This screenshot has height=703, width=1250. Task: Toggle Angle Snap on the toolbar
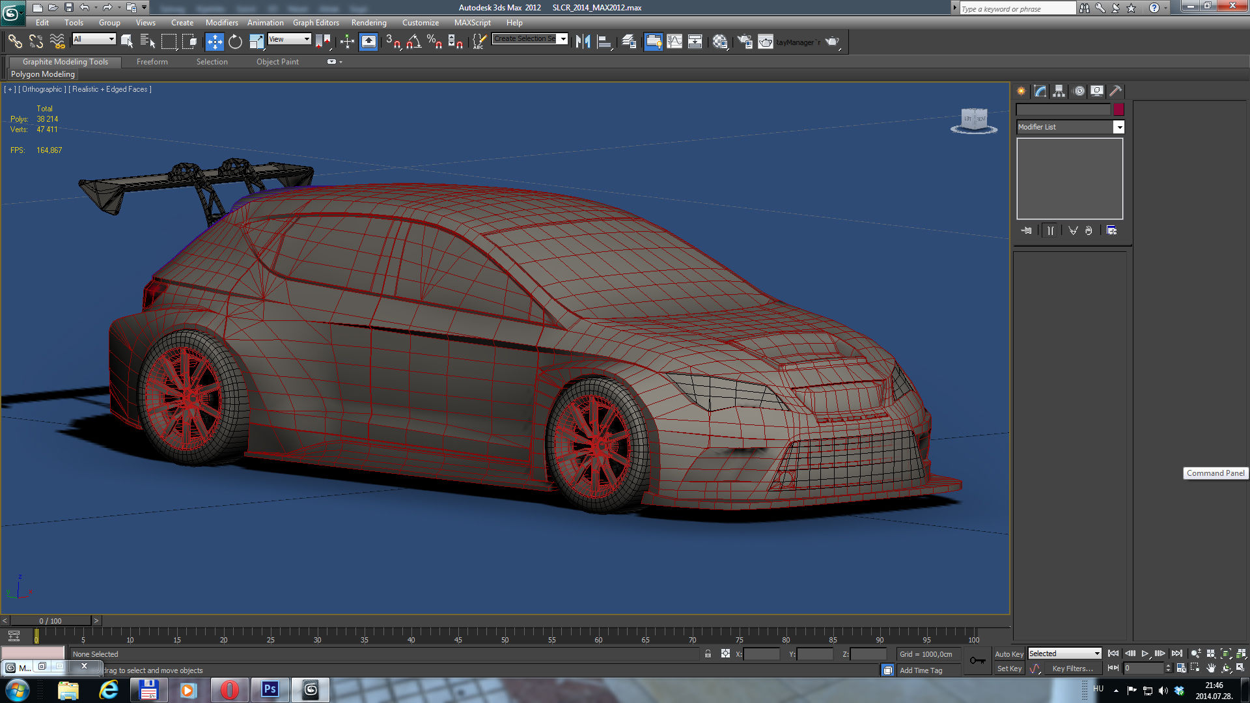(414, 42)
